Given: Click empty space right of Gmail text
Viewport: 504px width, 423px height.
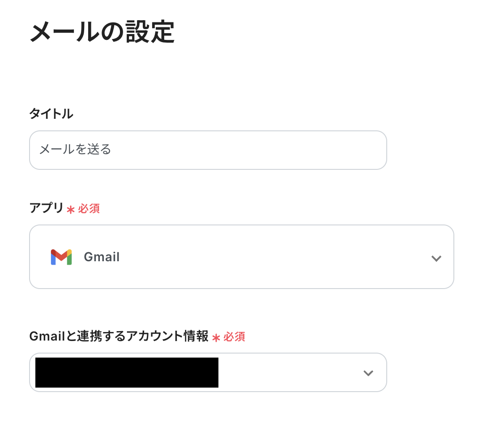Looking at the screenshot, I should pyautogui.click(x=269, y=257).
